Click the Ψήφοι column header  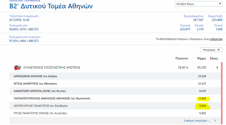pos(201,58)
